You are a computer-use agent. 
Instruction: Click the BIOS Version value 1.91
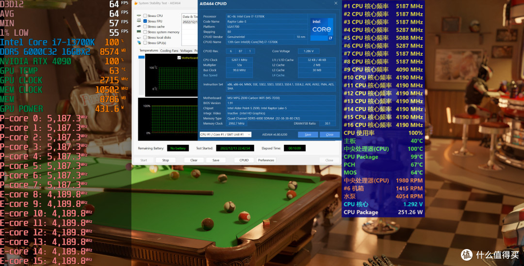[x=281, y=103]
